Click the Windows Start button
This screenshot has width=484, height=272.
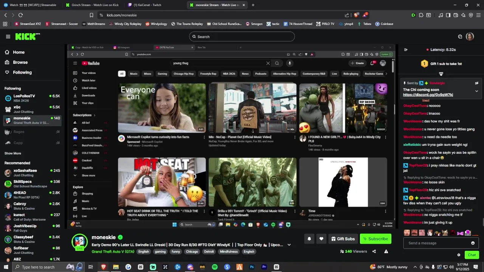pyautogui.click(x=6, y=267)
